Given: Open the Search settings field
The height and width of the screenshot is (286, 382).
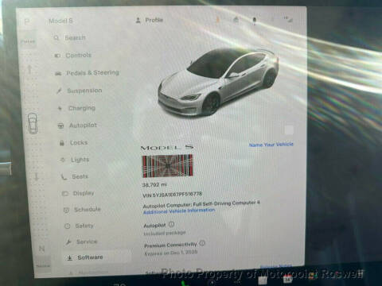Looking at the screenshot, I should coord(70,38).
